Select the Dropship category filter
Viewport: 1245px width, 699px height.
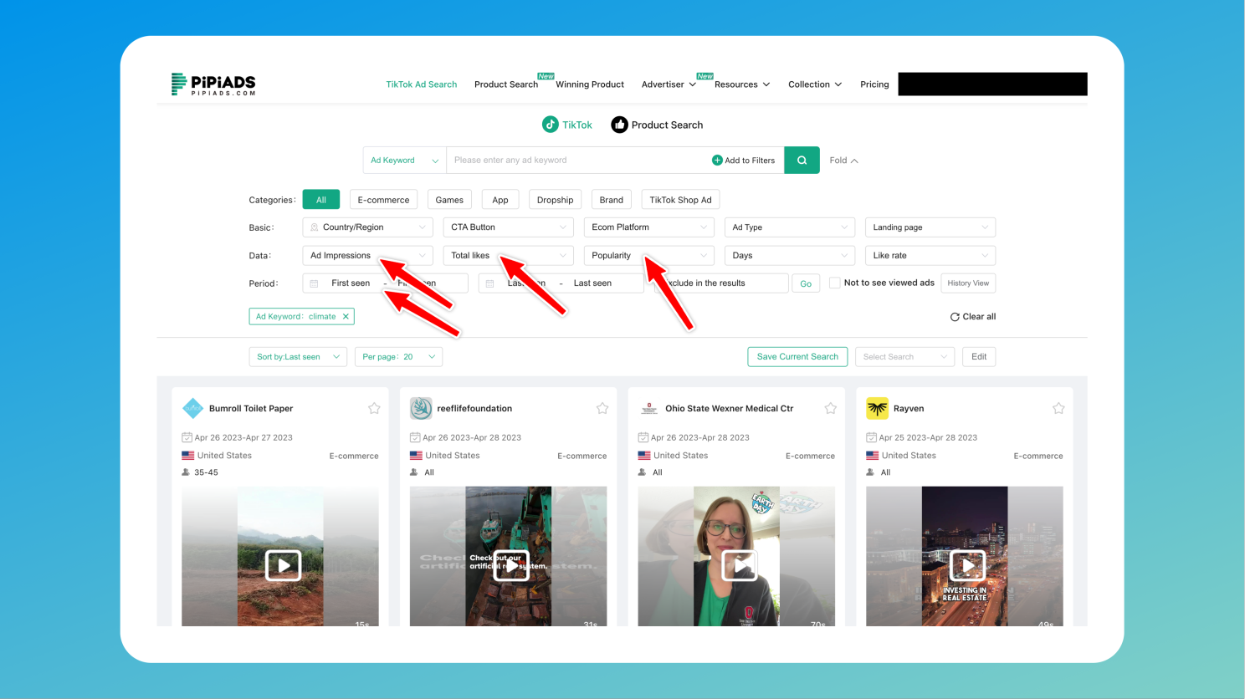[x=556, y=200]
